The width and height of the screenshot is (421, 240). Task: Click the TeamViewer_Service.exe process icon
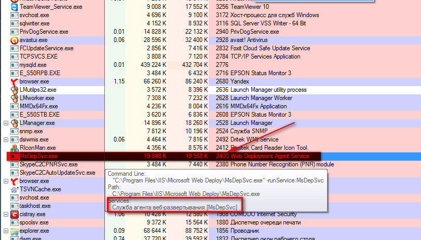[14, 7]
